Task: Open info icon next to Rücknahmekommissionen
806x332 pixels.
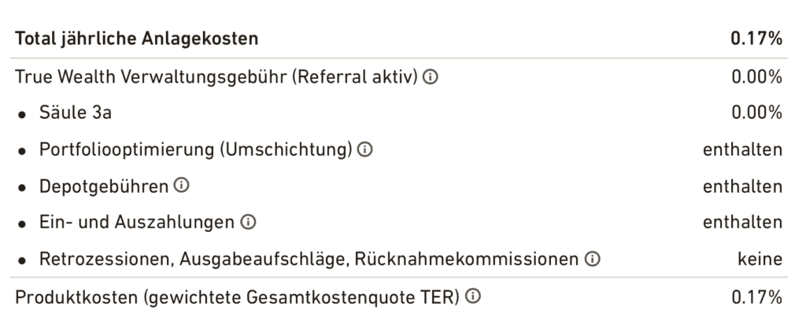Action: tap(592, 259)
